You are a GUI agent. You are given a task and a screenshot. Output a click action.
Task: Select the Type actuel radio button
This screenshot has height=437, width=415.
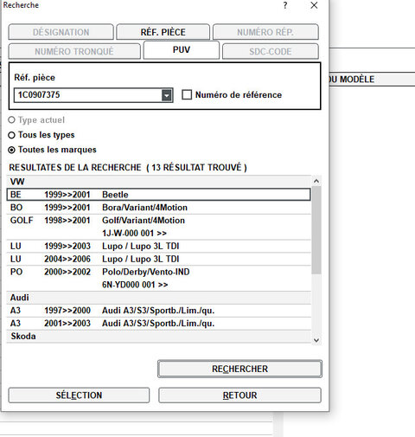point(11,119)
